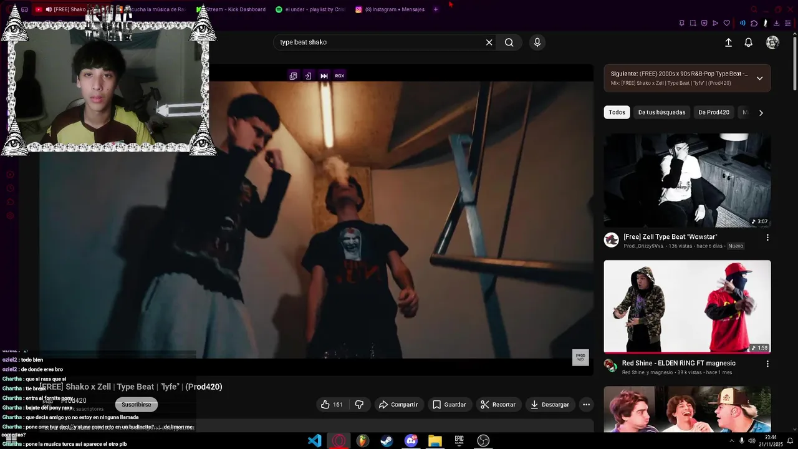The width and height of the screenshot is (798, 449).
Task: Open options for Zell Type Beat "Wowstar"
Action: 767,238
